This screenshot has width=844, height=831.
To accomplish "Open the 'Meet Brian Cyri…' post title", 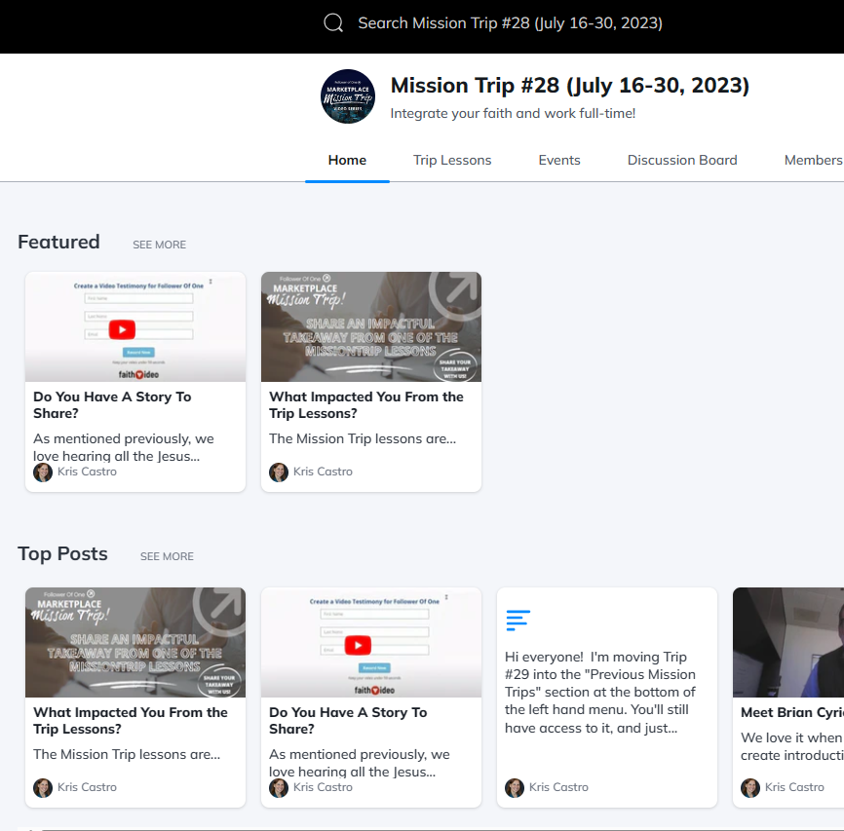I will [791, 712].
